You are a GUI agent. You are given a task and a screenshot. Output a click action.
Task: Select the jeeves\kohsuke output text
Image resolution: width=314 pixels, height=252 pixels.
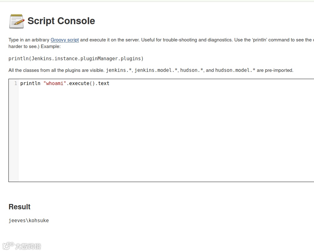tap(29, 220)
